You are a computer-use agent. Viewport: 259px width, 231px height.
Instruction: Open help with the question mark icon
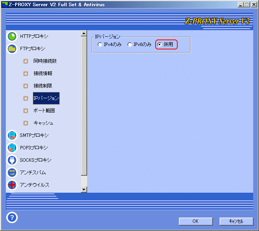point(12,217)
